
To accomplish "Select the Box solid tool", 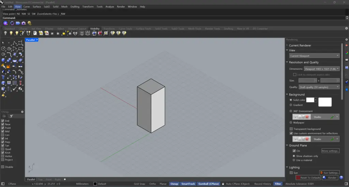I will pos(3,60).
